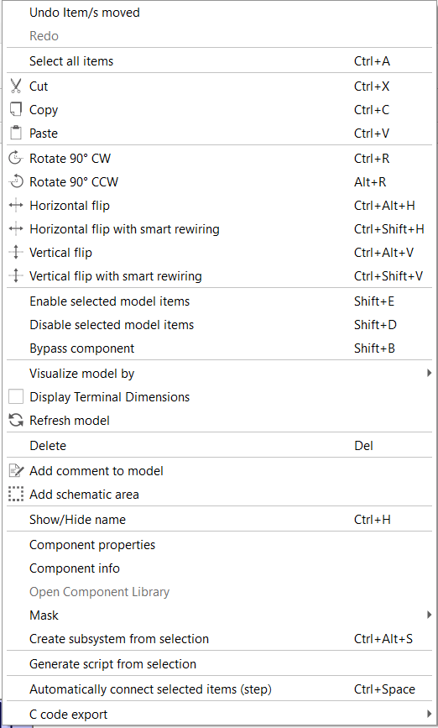This screenshot has width=438, height=728.
Task: Expand the Visualize model by submenu arrow
Action: click(x=429, y=374)
